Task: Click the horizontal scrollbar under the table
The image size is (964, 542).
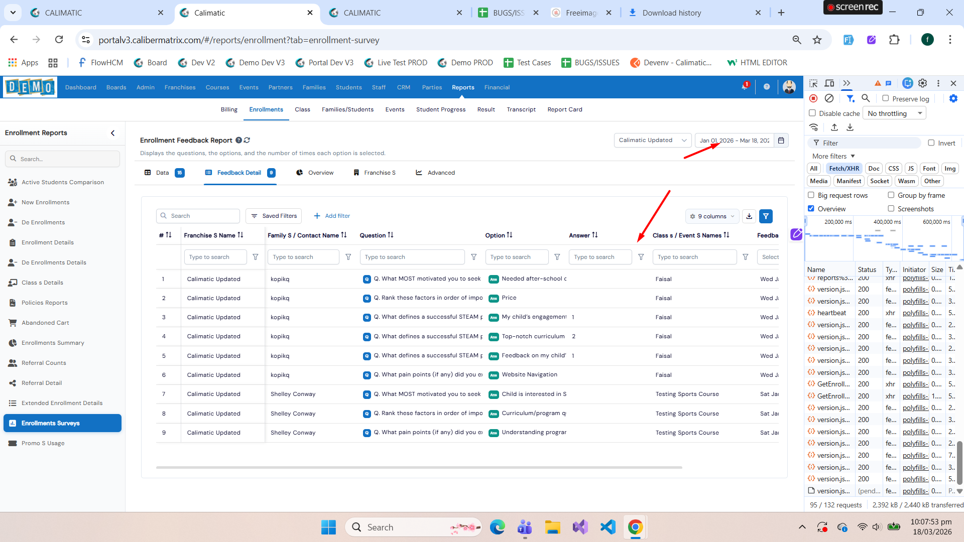Action: coord(419,467)
